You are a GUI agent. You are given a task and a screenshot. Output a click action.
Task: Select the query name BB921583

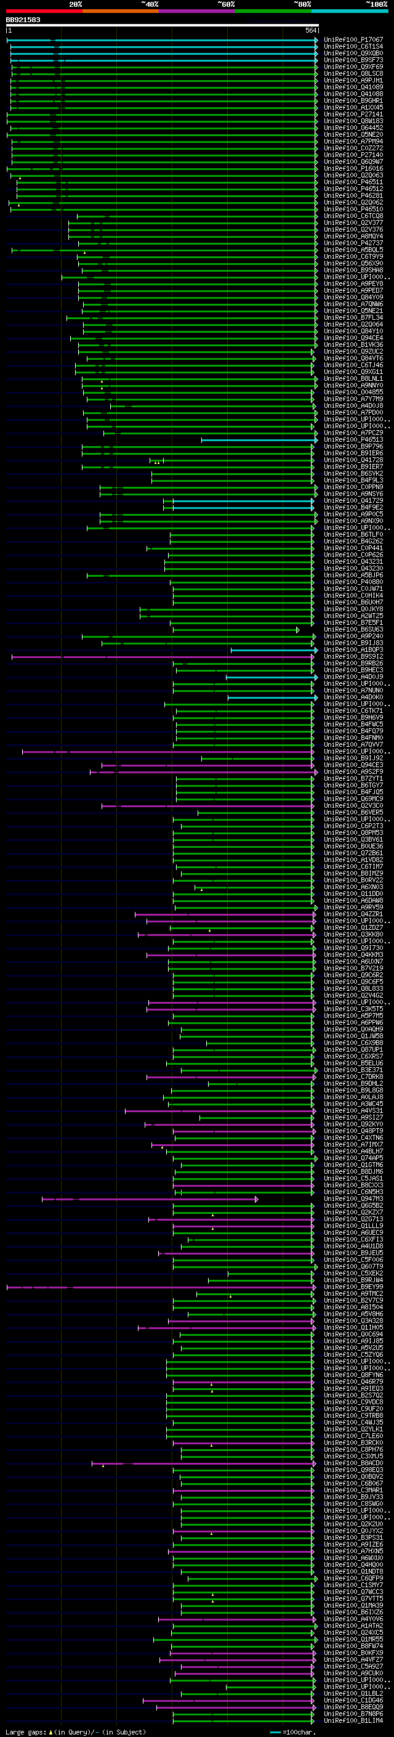(23, 20)
